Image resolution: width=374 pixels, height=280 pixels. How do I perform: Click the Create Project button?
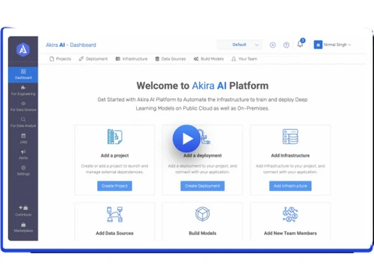(114, 186)
